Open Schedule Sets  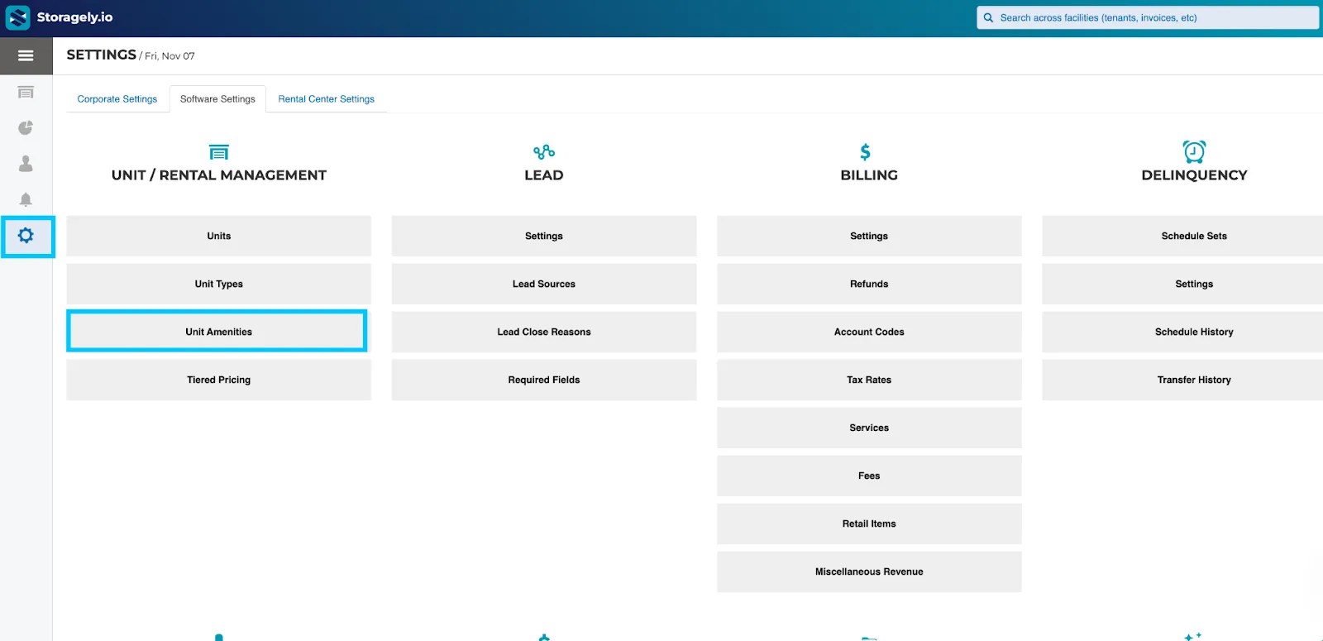point(1182,236)
